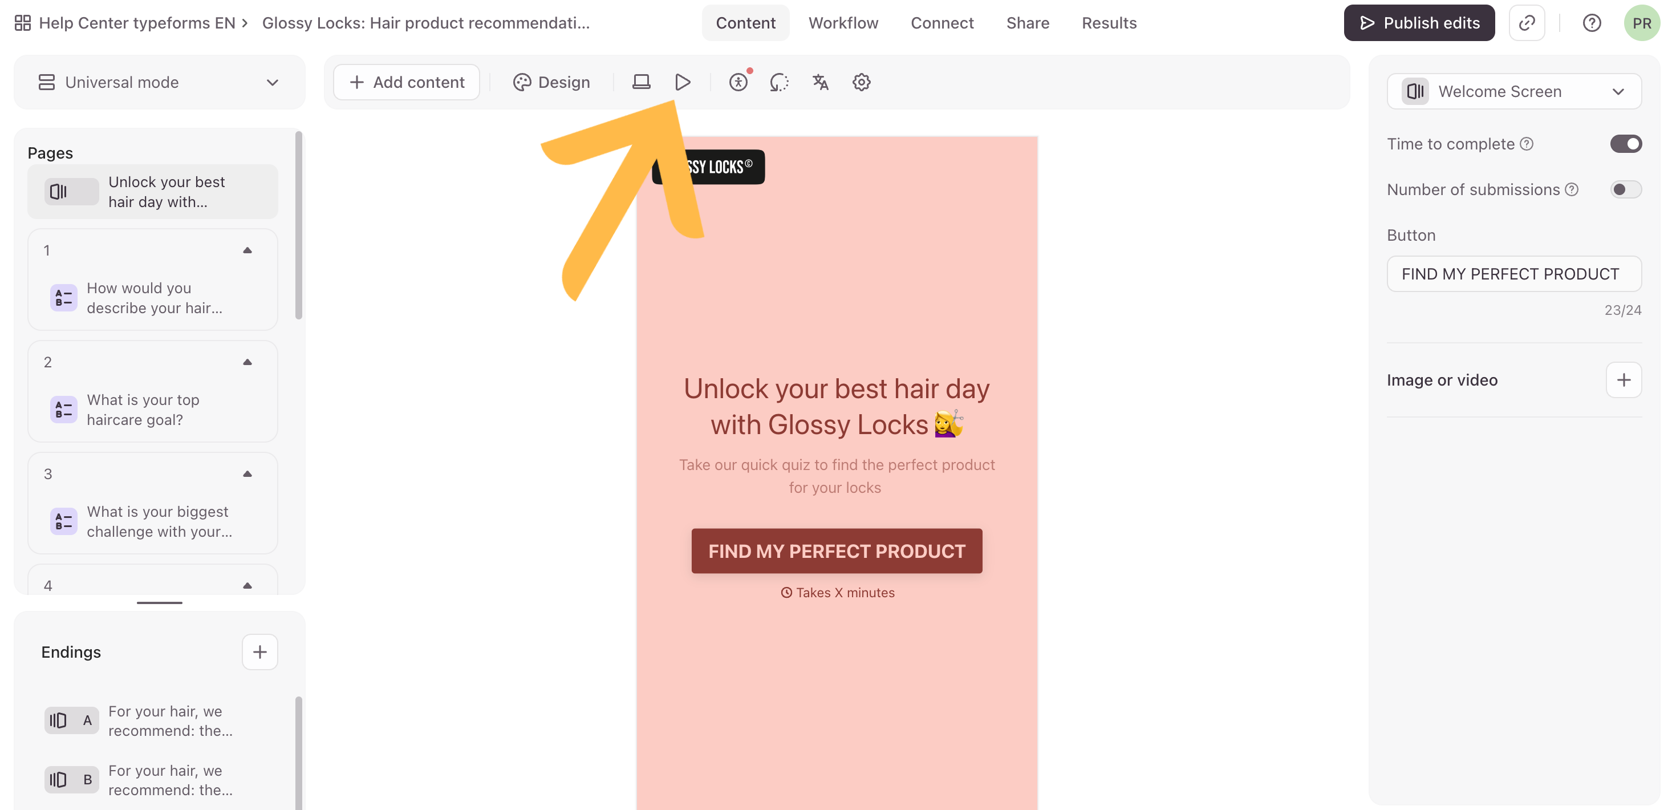
Task: Edit the Button text field
Action: (1513, 274)
